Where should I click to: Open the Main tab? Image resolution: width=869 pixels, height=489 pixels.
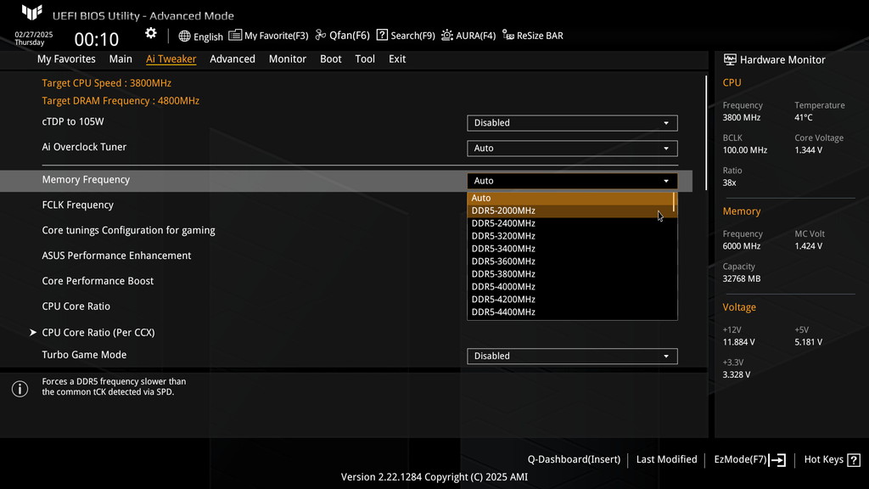coord(121,59)
